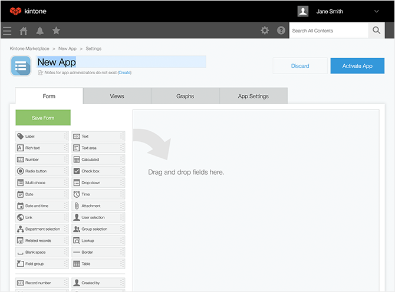This screenshot has height=292, width=395.
Task: Select the Text field
Action: point(98,137)
